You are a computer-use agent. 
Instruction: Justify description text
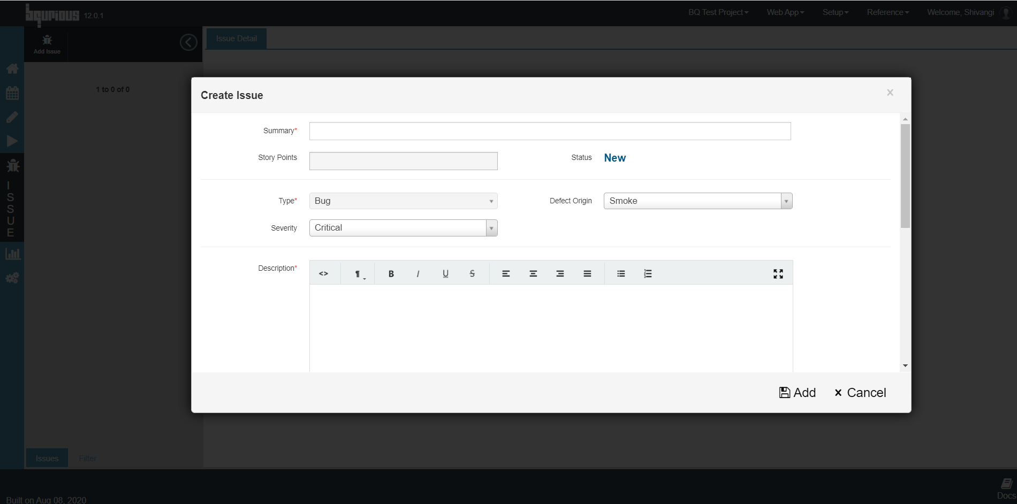pyautogui.click(x=587, y=273)
